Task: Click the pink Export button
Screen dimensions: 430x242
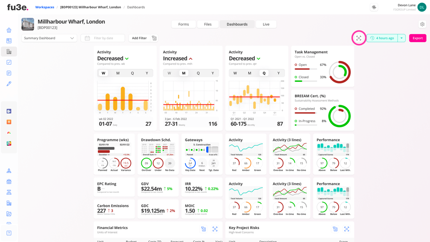Action: click(x=417, y=38)
